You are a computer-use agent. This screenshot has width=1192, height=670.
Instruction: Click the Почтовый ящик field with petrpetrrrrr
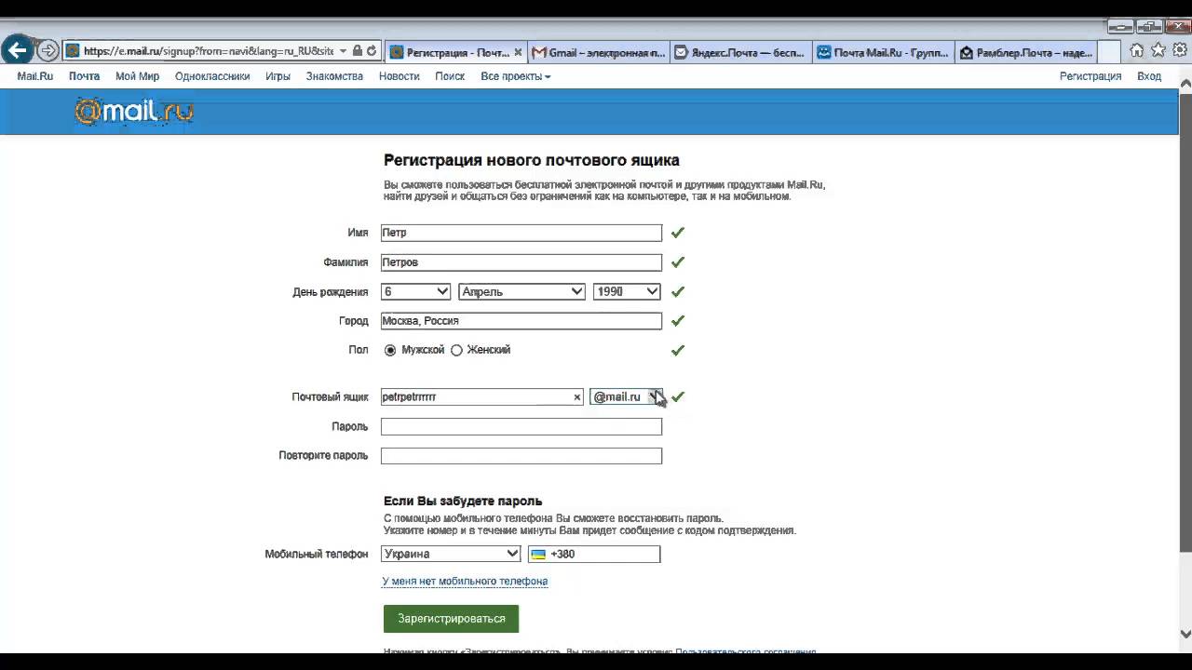pos(482,397)
